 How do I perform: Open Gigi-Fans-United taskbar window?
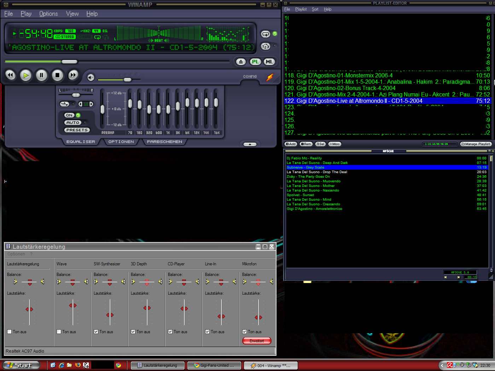pyautogui.click(x=214, y=365)
